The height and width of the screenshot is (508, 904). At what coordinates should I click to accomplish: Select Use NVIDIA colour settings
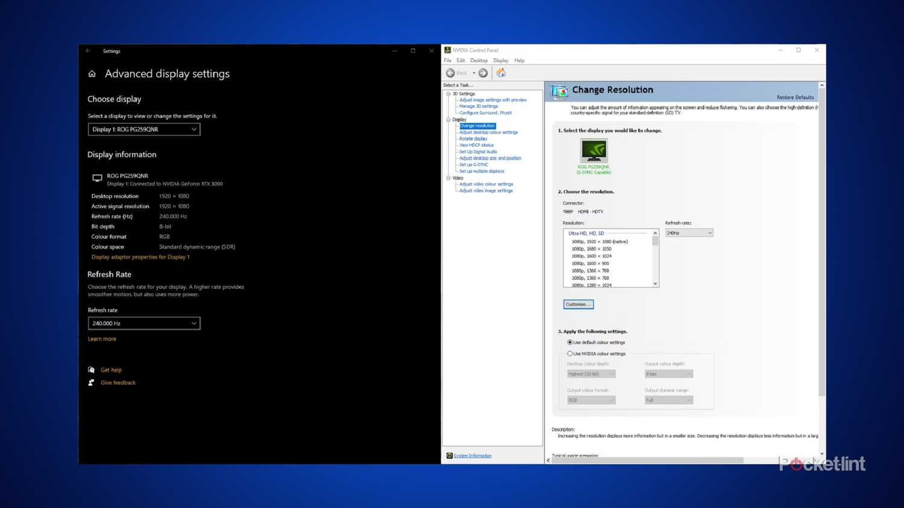[570, 353]
